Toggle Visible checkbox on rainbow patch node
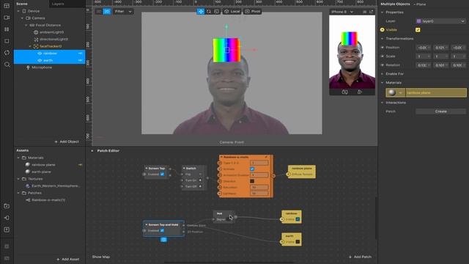 click(x=298, y=219)
